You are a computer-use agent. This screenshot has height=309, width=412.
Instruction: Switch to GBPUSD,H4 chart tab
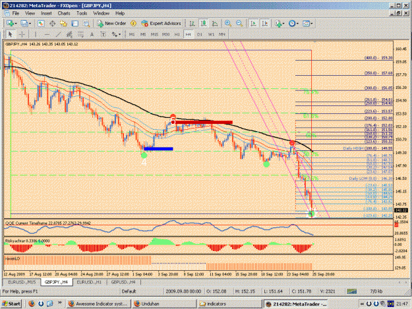tap(123, 282)
